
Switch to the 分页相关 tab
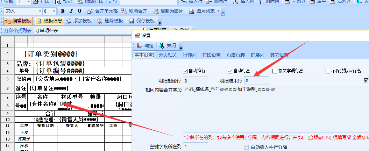tap(168, 55)
